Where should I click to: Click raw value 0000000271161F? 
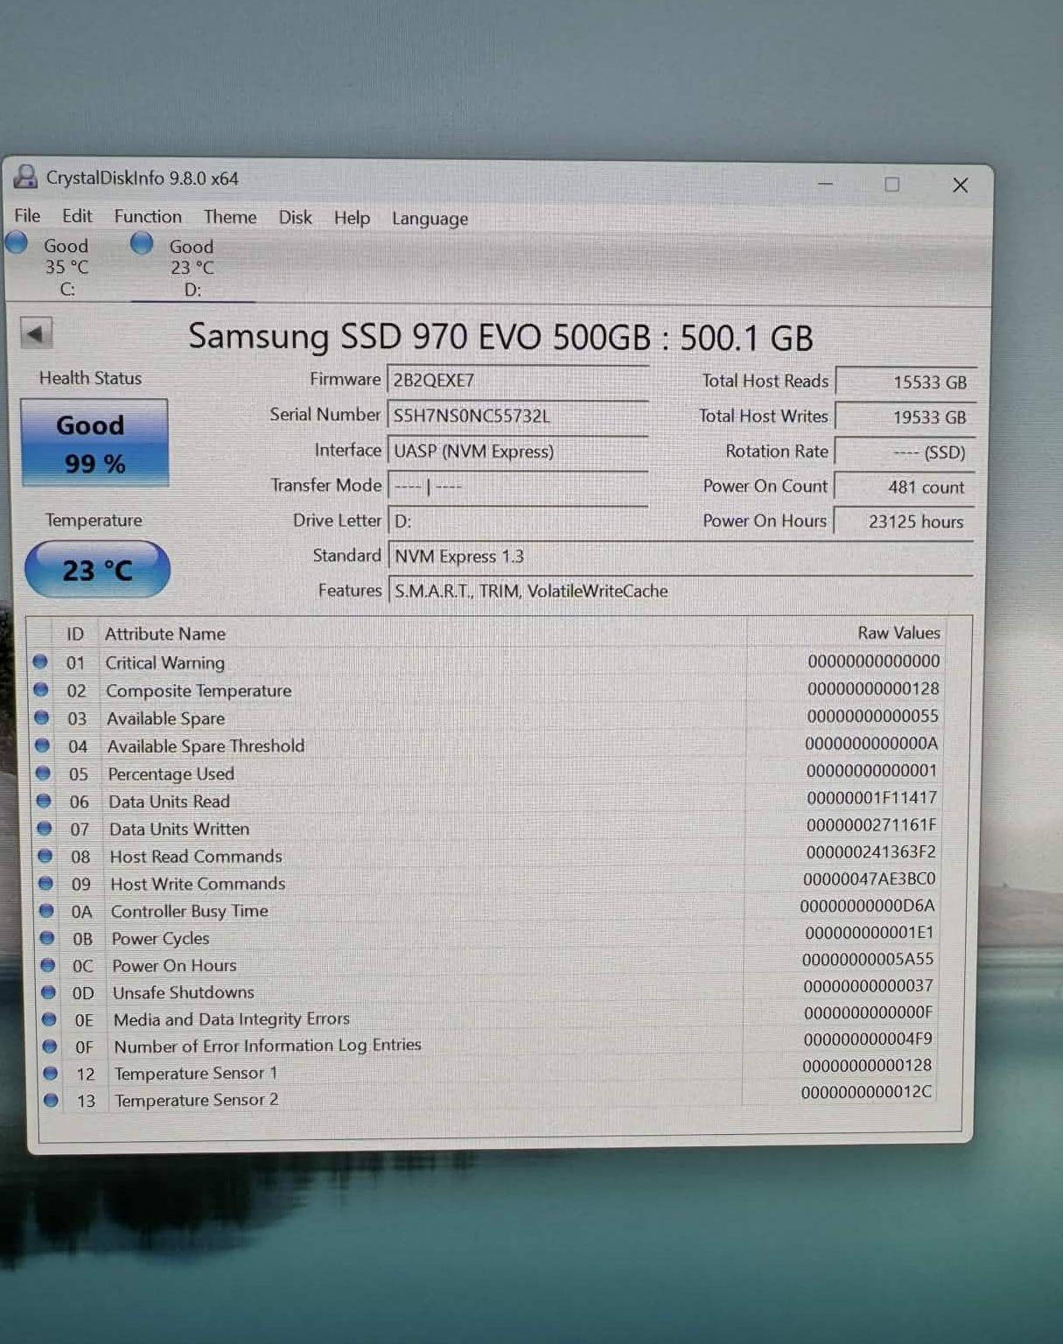click(871, 824)
